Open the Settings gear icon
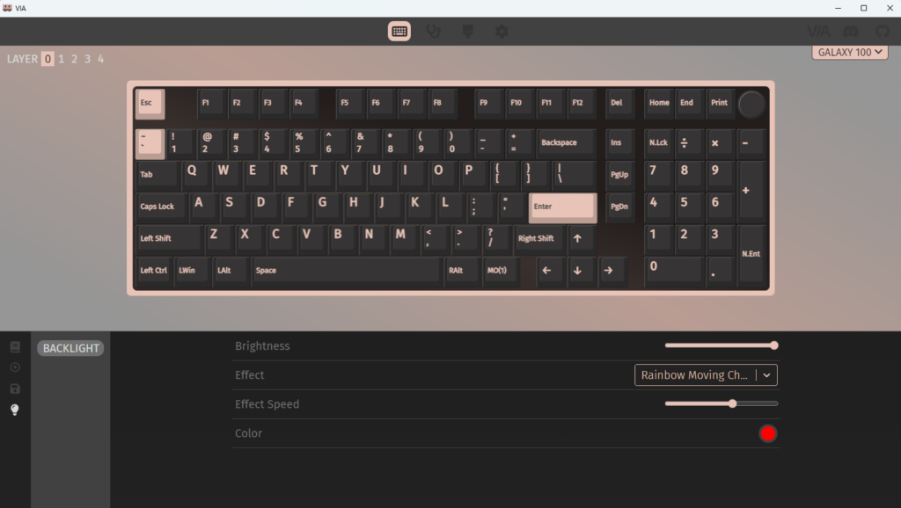This screenshot has height=508, width=901. click(x=502, y=32)
